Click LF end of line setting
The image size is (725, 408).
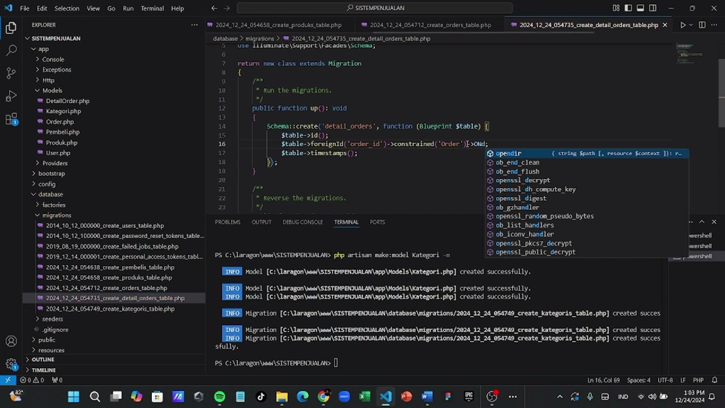point(683,380)
